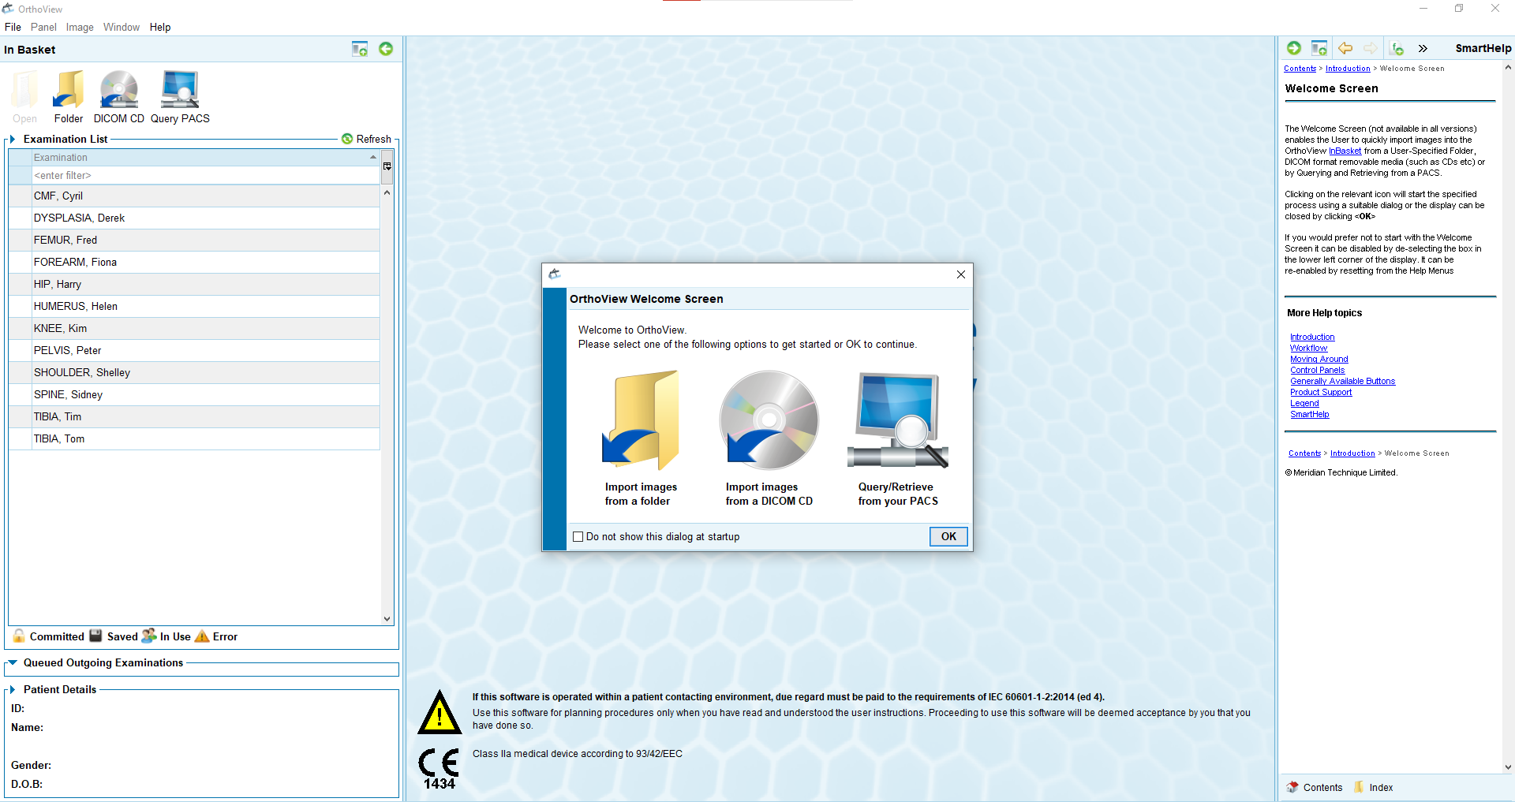1515x802 pixels.
Task: Open the File menu
Action: click(x=13, y=27)
